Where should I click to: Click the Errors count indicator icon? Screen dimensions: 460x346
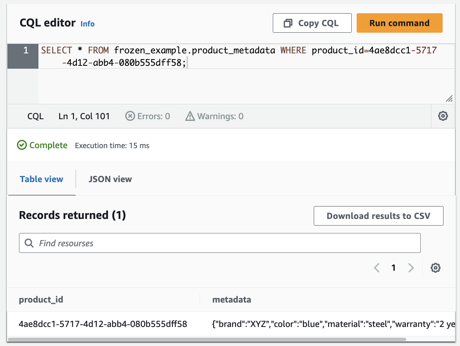tap(130, 116)
